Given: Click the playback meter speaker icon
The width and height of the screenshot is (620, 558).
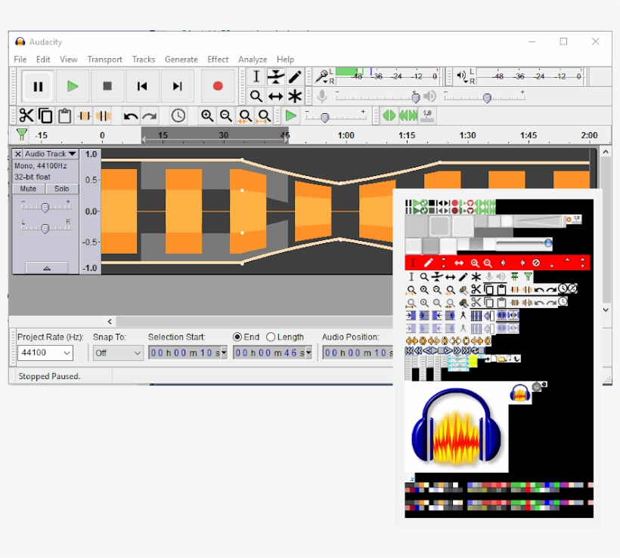Looking at the screenshot, I should coord(461,76).
